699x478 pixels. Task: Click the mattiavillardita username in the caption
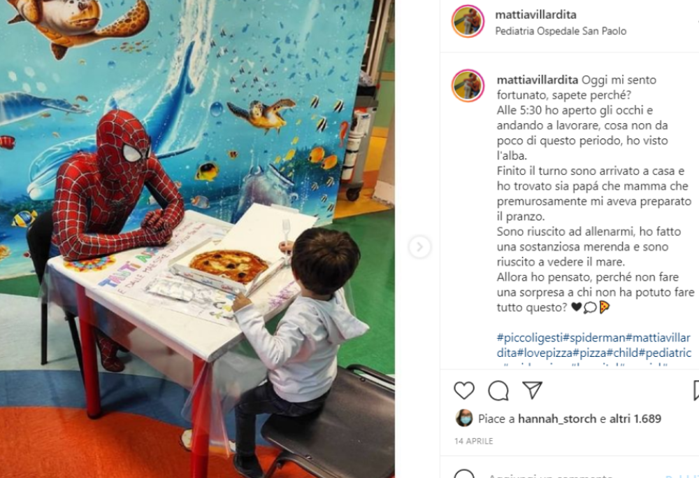pos(537,80)
